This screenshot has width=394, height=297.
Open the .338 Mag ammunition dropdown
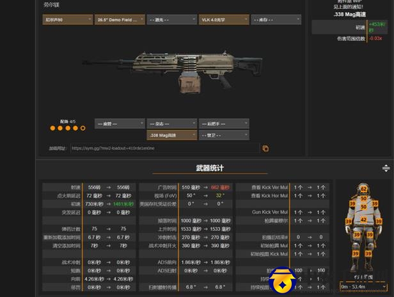pyautogui.click(x=172, y=135)
